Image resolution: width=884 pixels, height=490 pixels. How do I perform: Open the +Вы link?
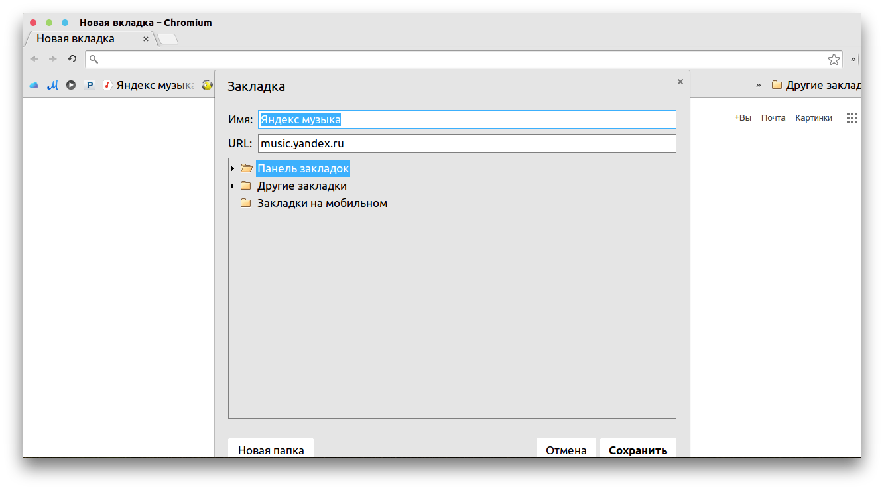(x=743, y=118)
